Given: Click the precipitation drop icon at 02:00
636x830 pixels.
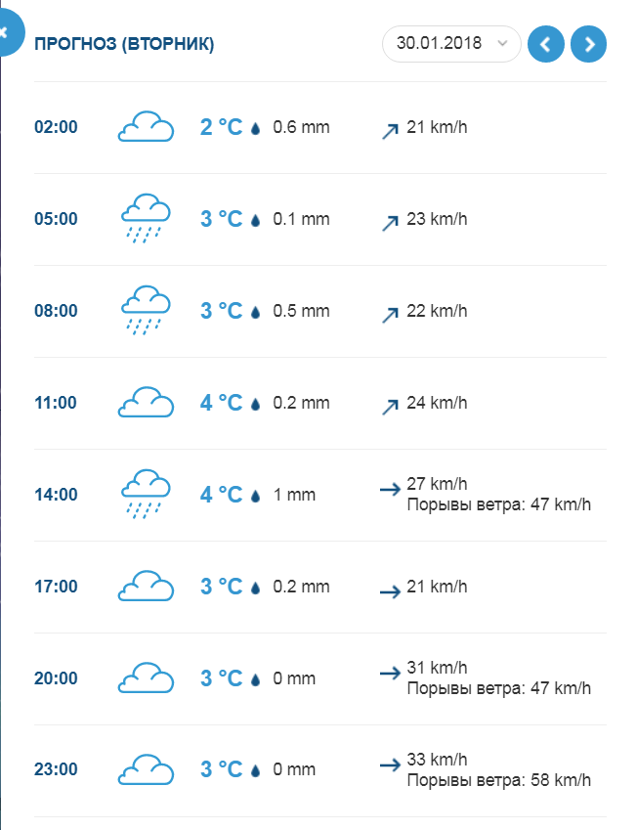Looking at the screenshot, I should coord(256,128).
